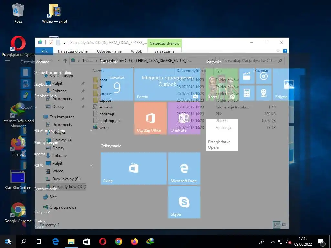Open Task View on the taskbar

[x=39, y=242]
